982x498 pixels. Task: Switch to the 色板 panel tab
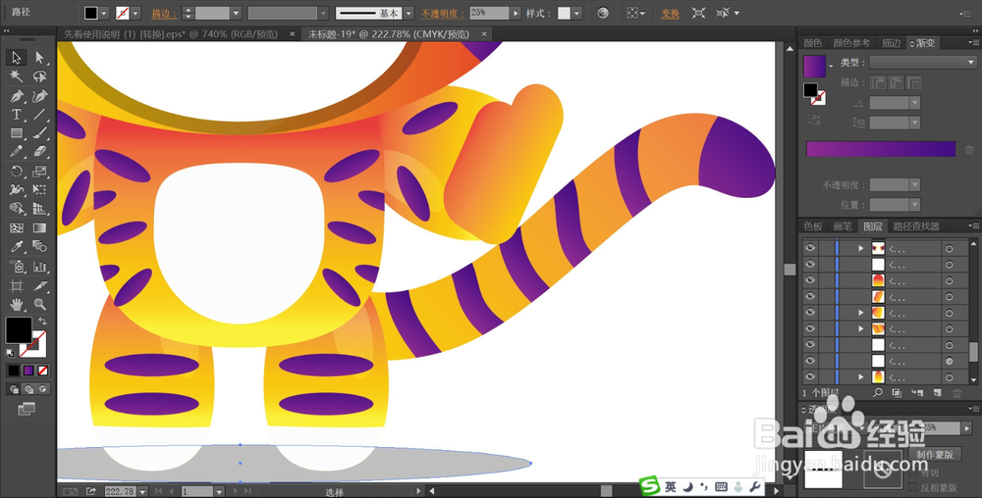(x=813, y=226)
